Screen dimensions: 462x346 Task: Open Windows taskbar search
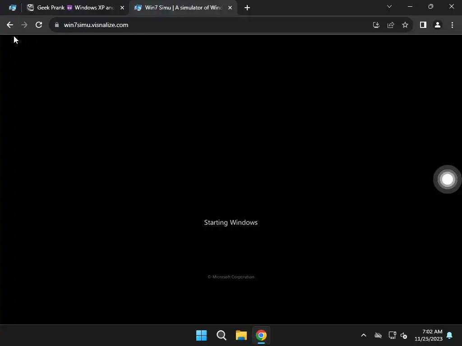click(x=221, y=335)
